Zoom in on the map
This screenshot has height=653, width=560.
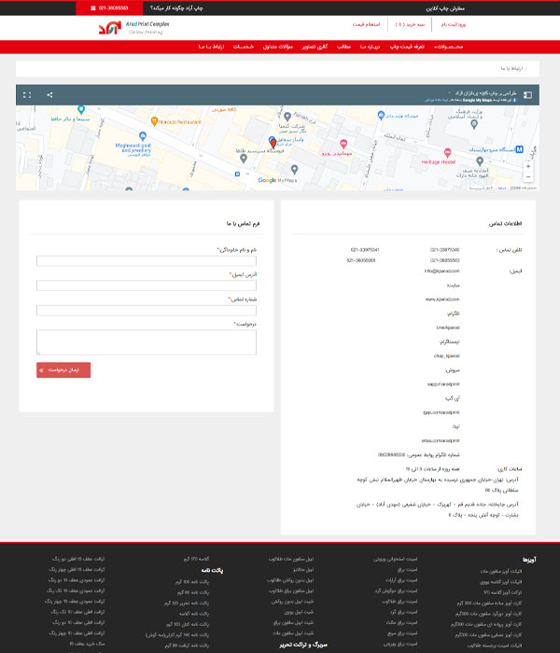tap(528, 164)
